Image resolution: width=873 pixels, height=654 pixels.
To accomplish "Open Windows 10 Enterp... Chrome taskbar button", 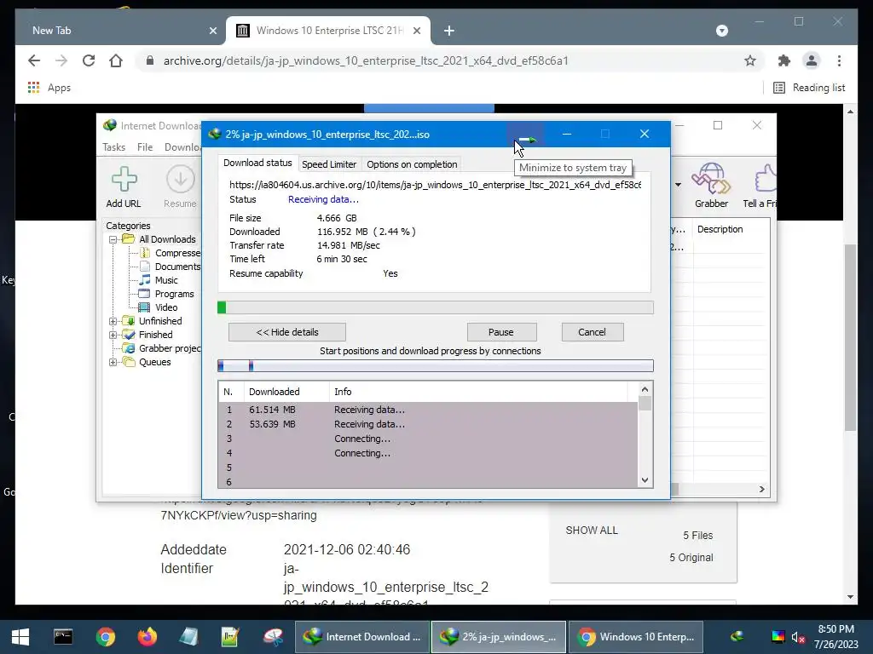I will (x=636, y=637).
